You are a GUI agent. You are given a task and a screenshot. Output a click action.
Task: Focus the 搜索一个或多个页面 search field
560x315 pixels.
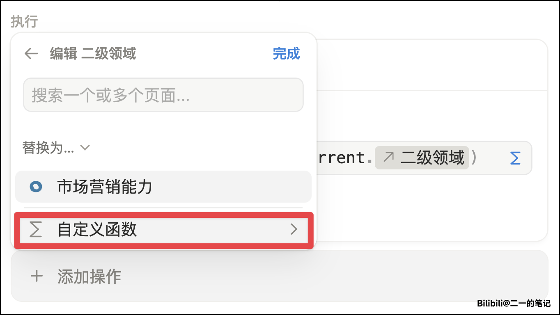(x=163, y=95)
